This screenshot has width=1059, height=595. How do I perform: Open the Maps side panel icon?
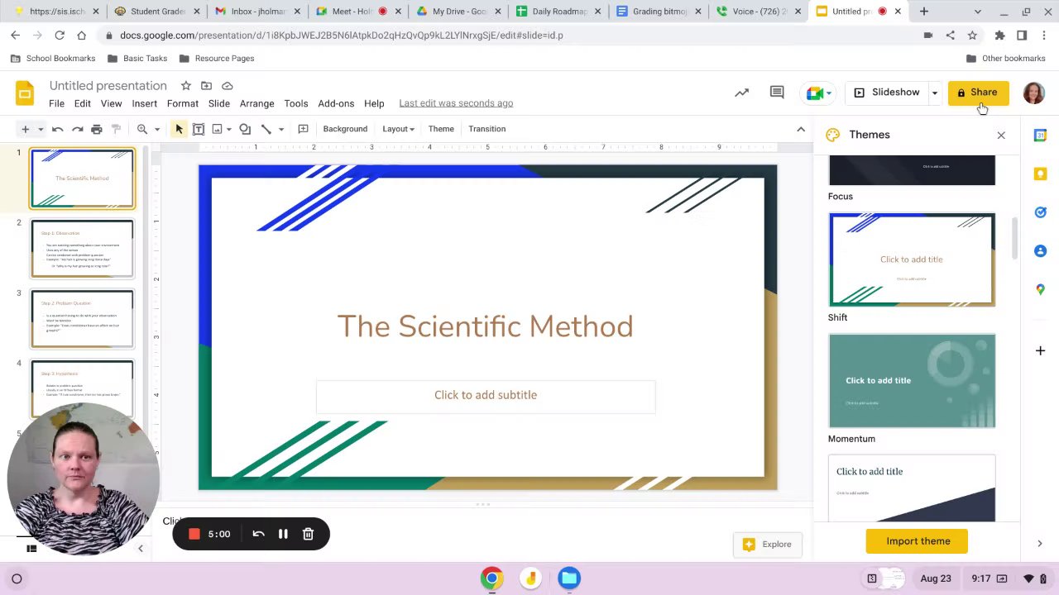pos(1040,290)
